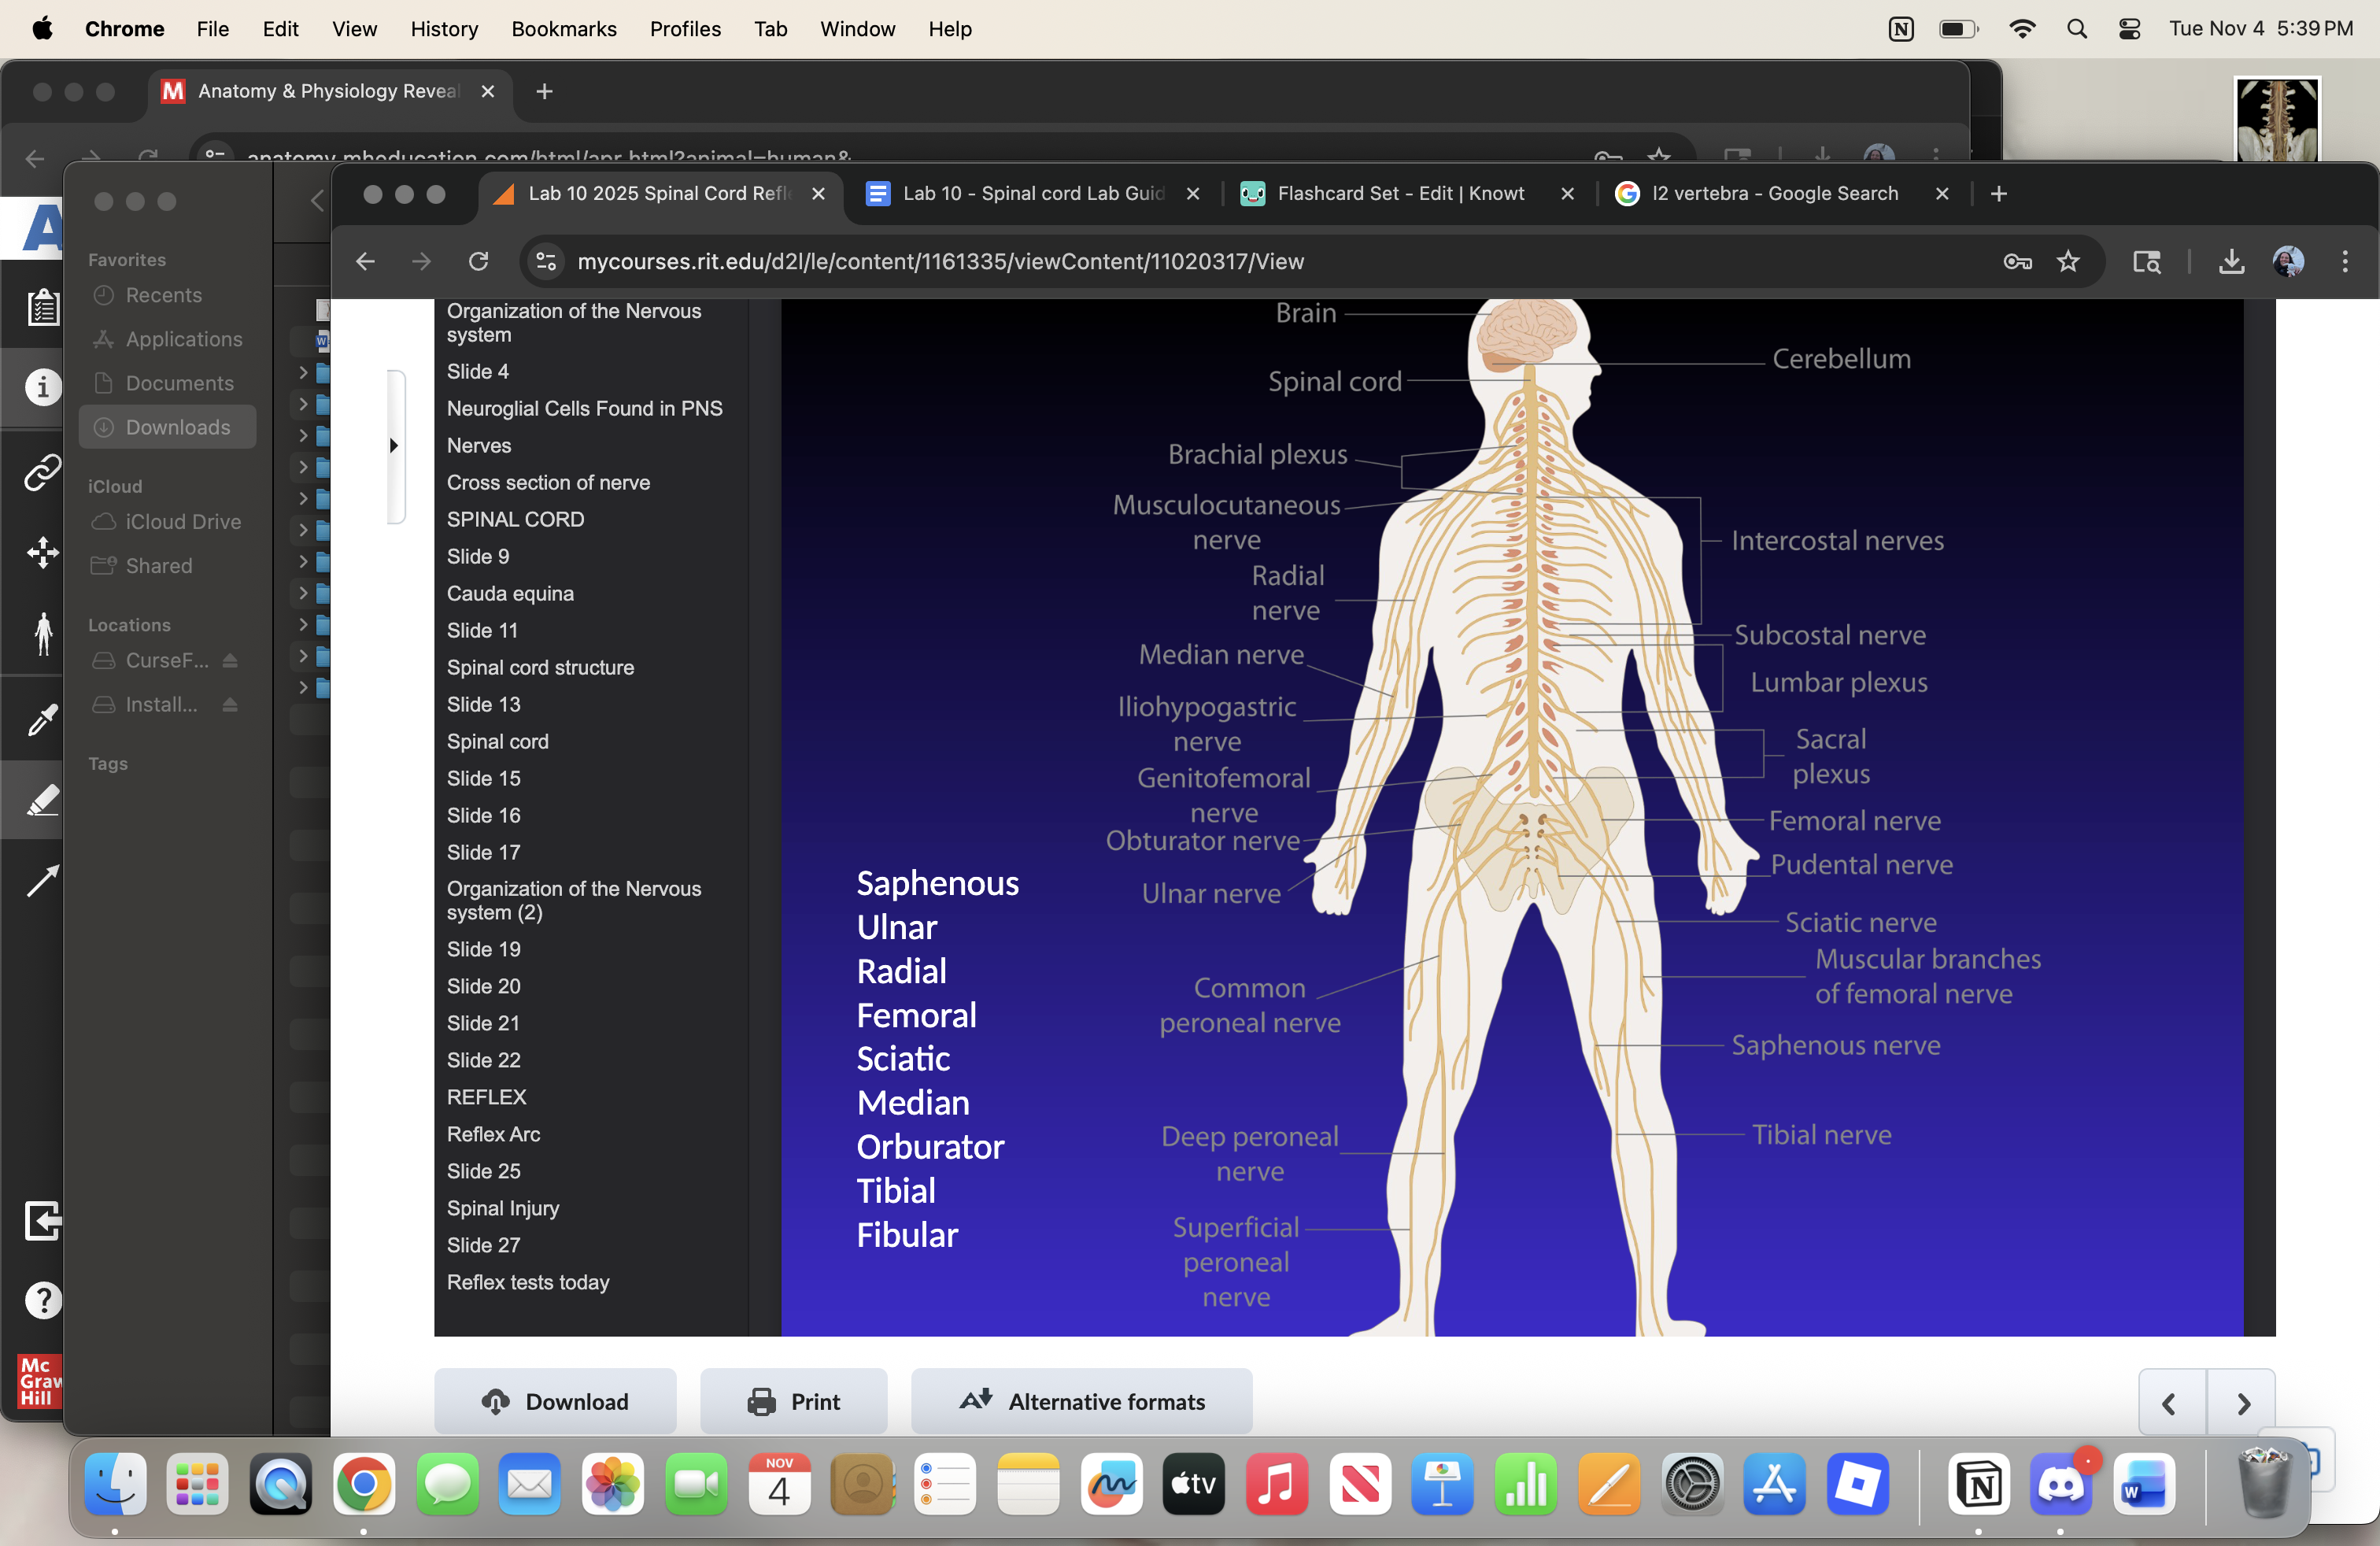Go to next content with right chevron

point(2242,1403)
